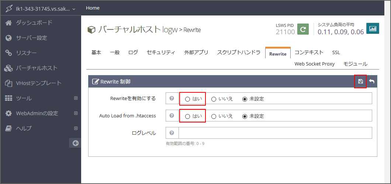
Task: Click the ログレベル input field
Action: pos(275,133)
